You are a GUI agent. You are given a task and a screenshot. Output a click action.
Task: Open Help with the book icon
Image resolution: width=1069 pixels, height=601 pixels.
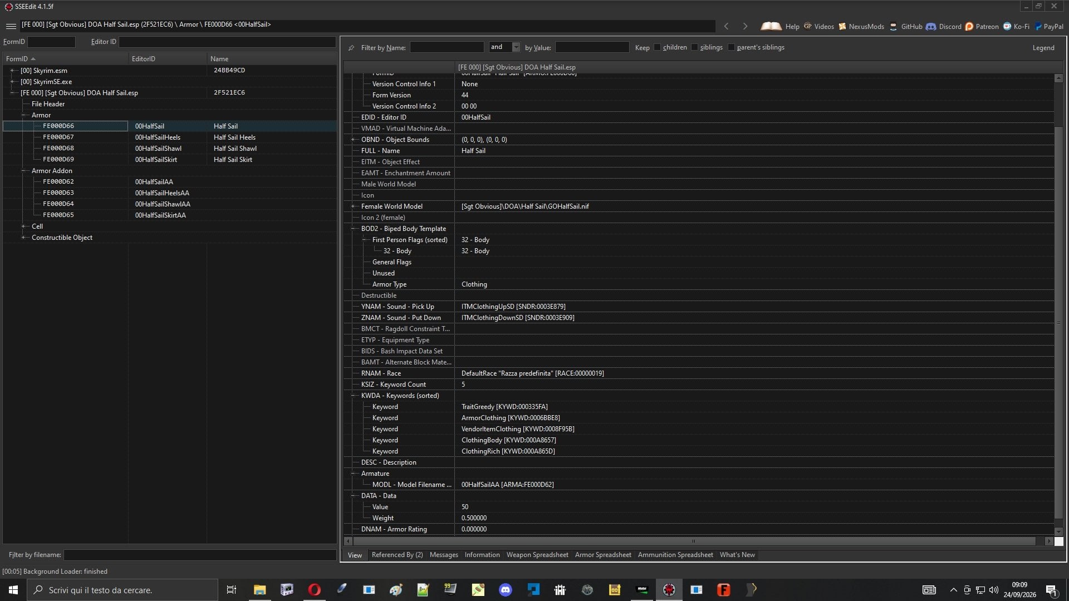[x=771, y=26]
